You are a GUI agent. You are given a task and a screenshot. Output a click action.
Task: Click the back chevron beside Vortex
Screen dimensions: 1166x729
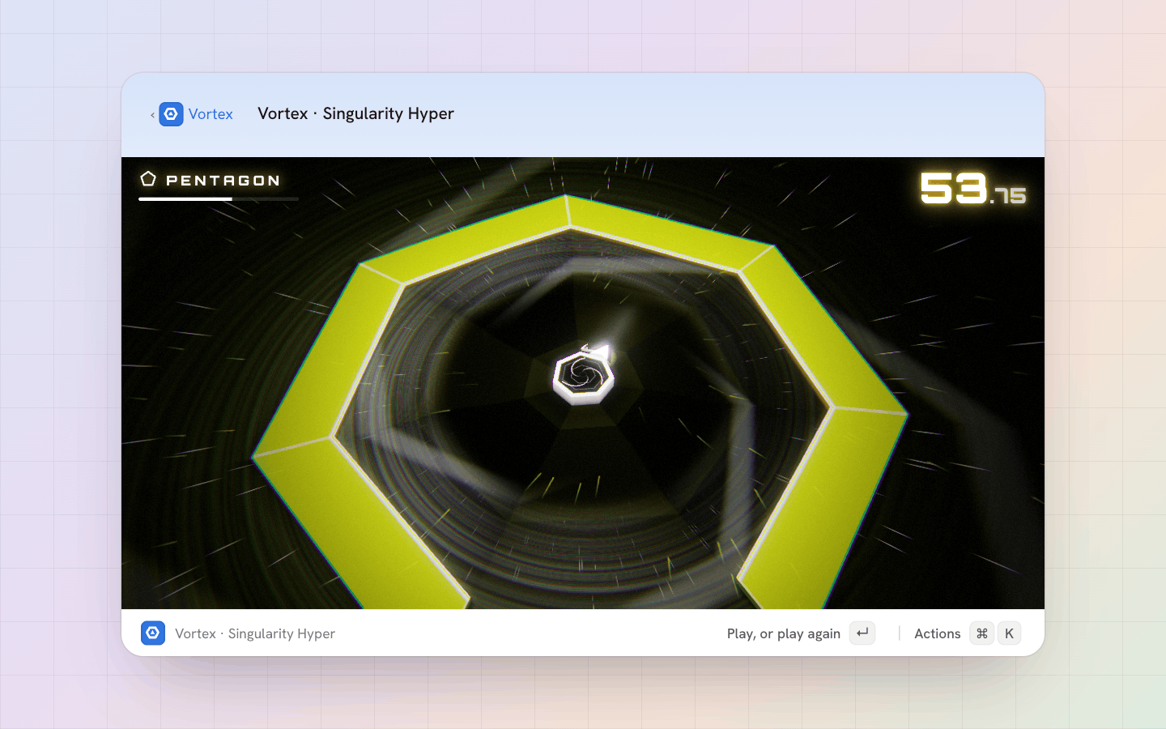[x=152, y=115]
